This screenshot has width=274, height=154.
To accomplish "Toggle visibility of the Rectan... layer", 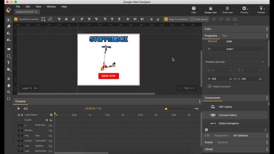I will click(18, 130).
